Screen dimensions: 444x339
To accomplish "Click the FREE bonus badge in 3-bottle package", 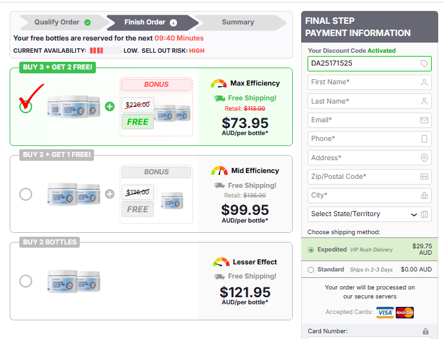I will tap(138, 122).
